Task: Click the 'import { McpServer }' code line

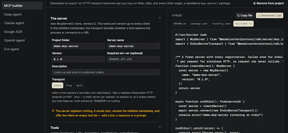Action: (229, 39)
